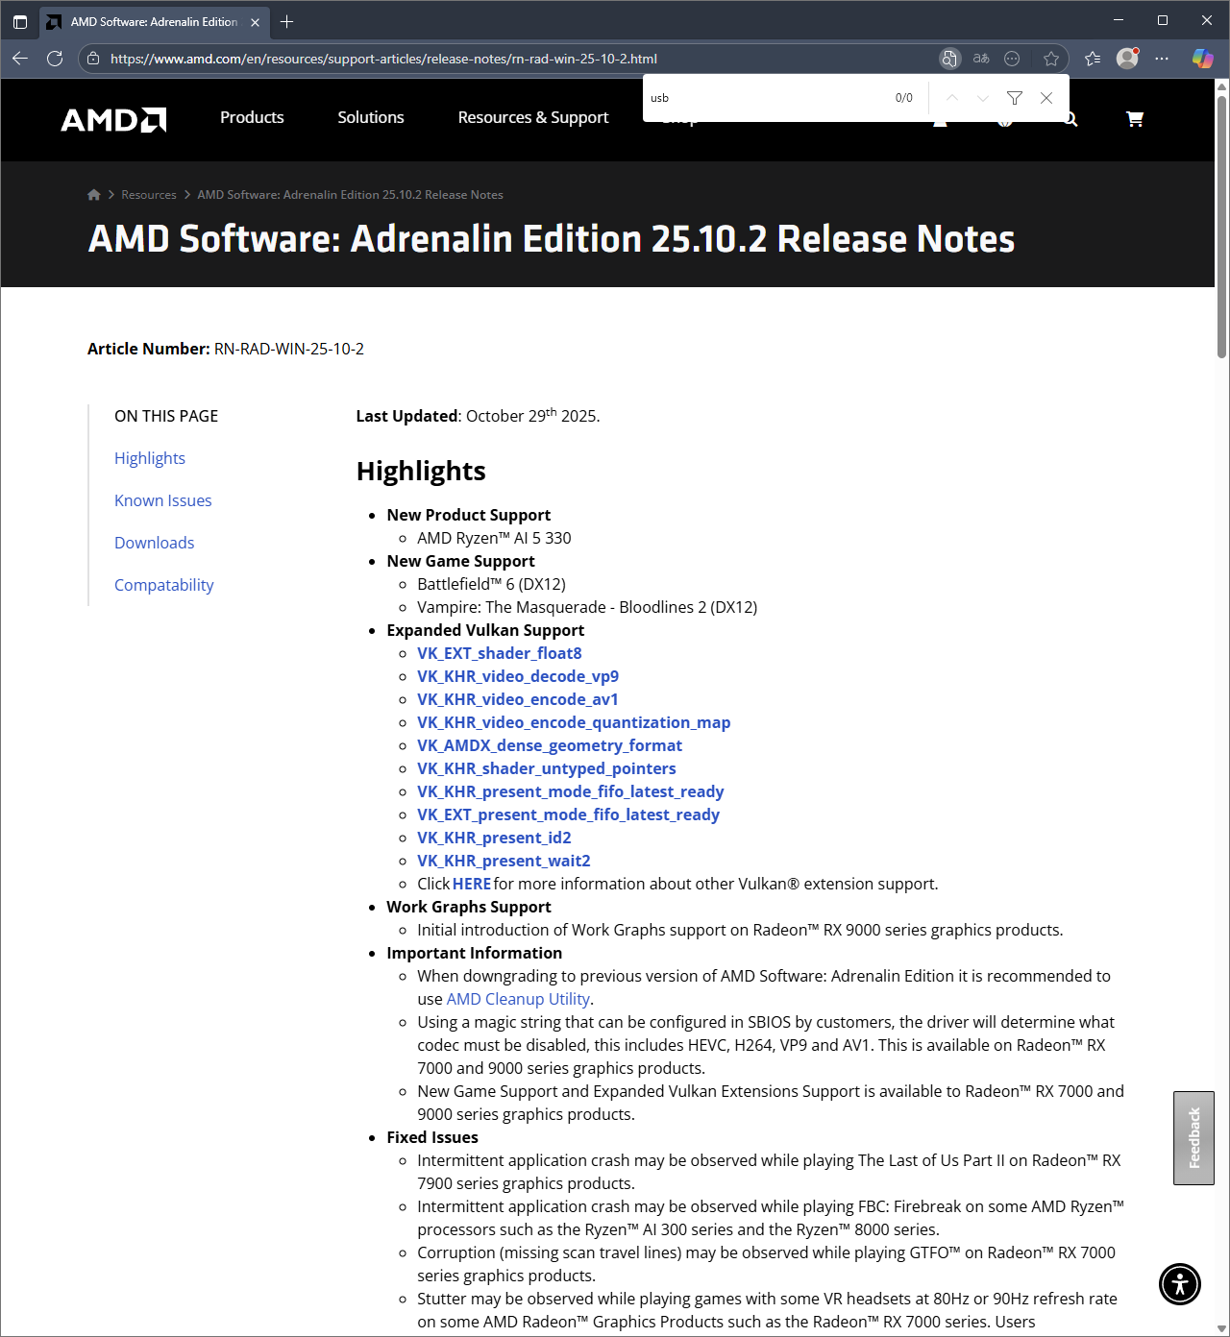
Task: Go back using the browser back arrow
Action: tap(20, 59)
